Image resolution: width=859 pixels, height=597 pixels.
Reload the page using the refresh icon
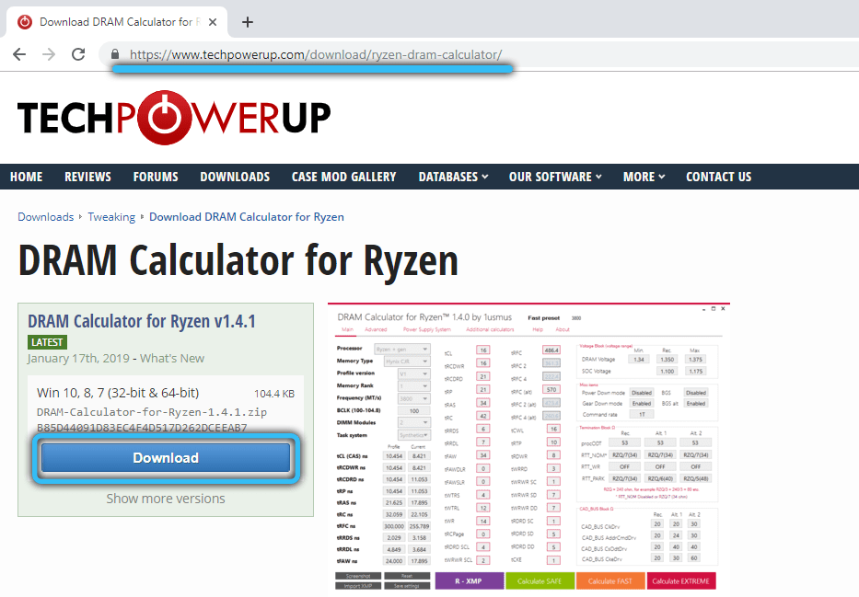click(78, 54)
